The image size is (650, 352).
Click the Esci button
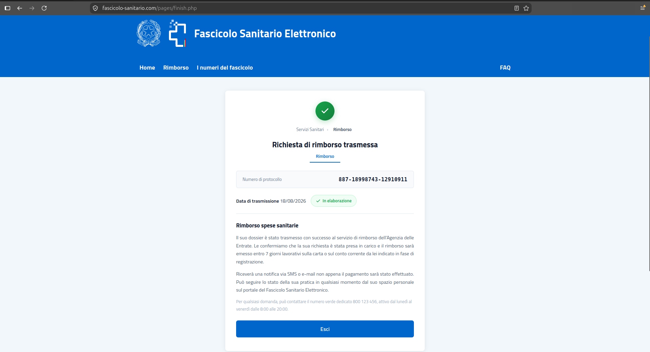pyautogui.click(x=325, y=329)
